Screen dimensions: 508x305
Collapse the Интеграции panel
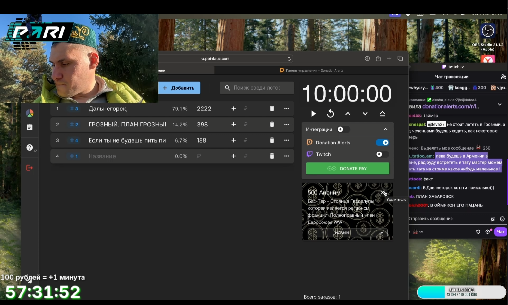[x=386, y=129]
